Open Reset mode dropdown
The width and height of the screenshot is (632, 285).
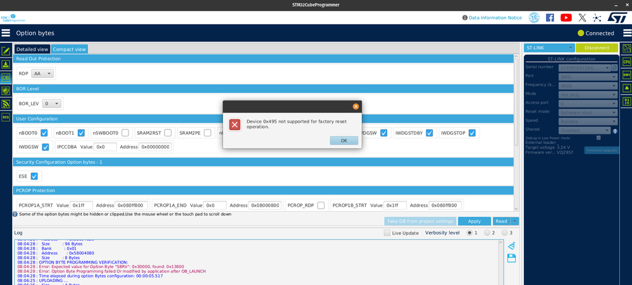click(588, 112)
